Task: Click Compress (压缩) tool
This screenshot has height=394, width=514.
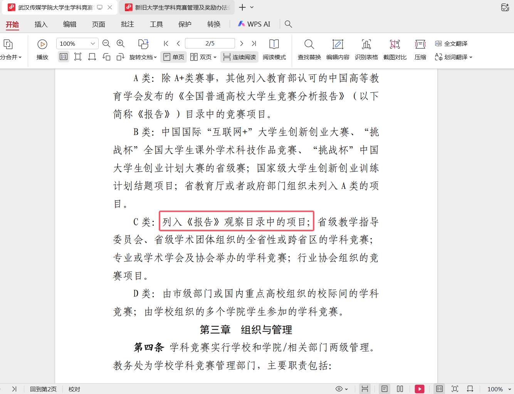Action: point(420,50)
